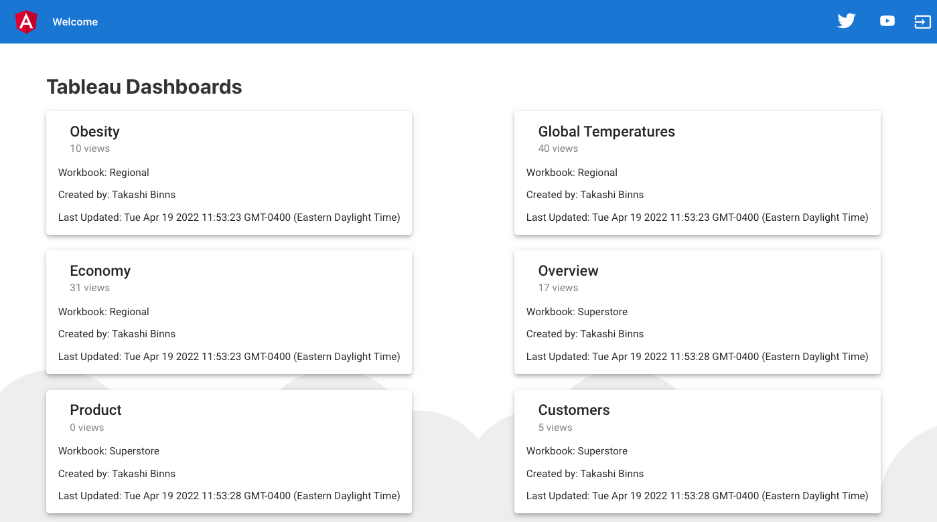Click the 10 views label under Obesity
Viewport: 937px width, 522px height.
tap(90, 149)
